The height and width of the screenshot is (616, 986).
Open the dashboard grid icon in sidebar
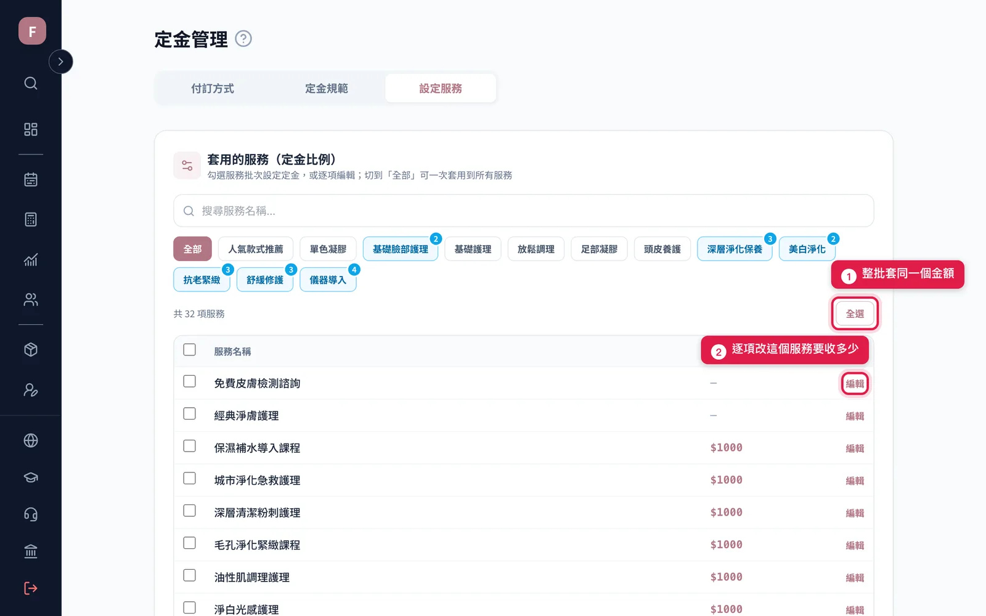tap(31, 129)
